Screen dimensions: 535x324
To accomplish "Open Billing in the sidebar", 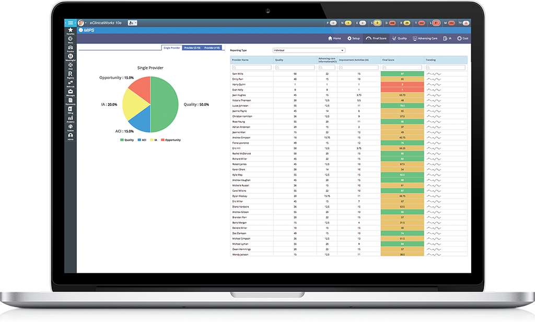I will click(70, 110).
